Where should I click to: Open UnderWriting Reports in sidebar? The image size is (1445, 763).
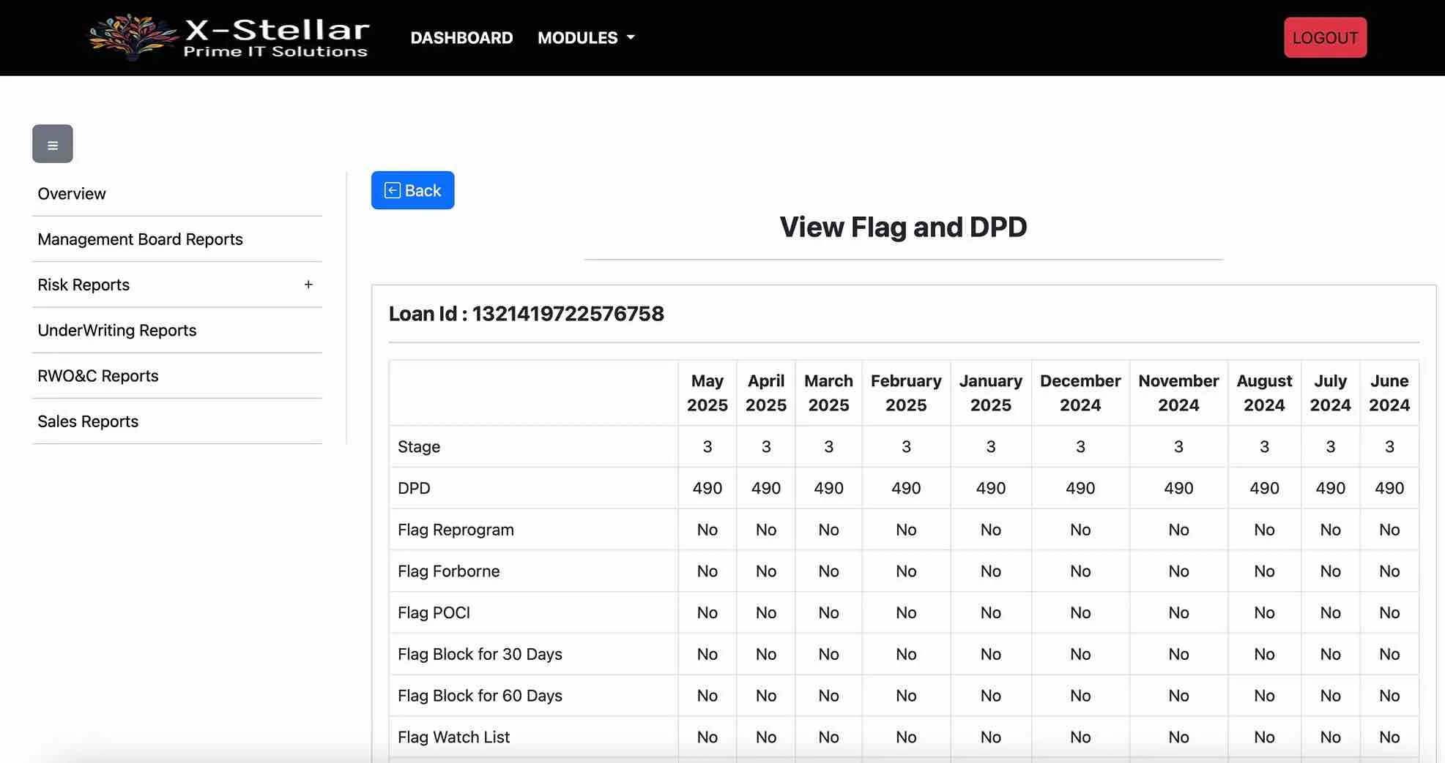point(117,330)
